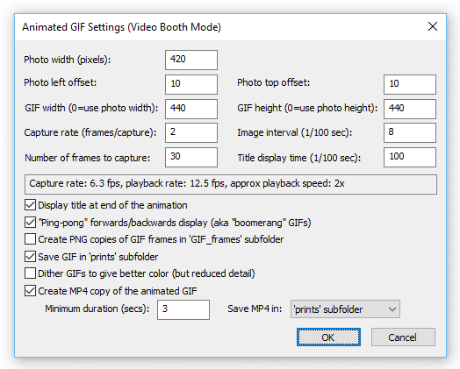Cancel the Animated GIF Settings dialog
Image resolution: width=460 pixels, height=369 pixels.
403,337
